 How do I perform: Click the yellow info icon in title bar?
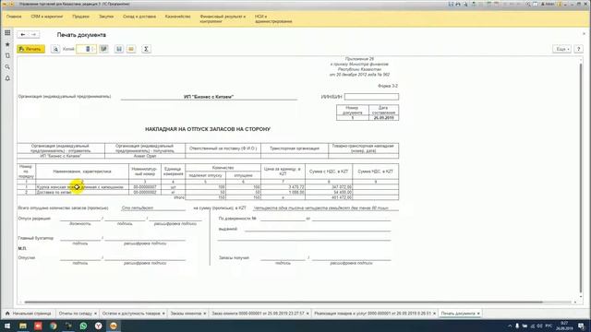pos(560,4)
